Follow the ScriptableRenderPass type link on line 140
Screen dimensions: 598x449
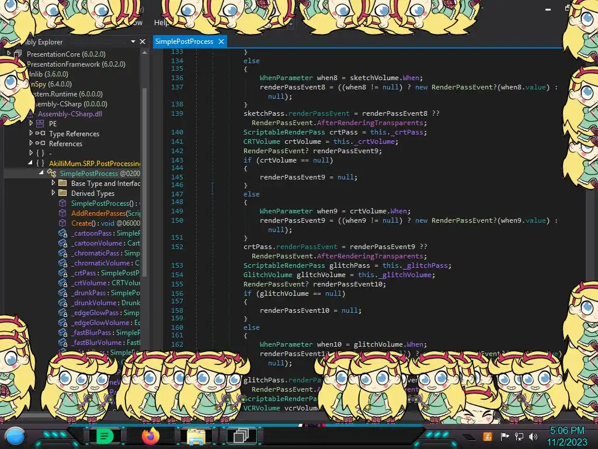click(x=284, y=132)
